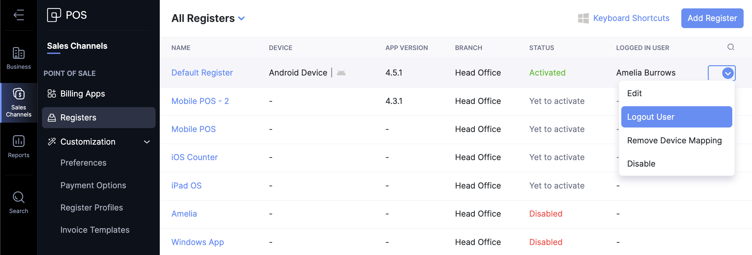This screenshot has height=255, width=752.
Task: Open Register Profiles under Customization
Action: (x=92, y=208)
